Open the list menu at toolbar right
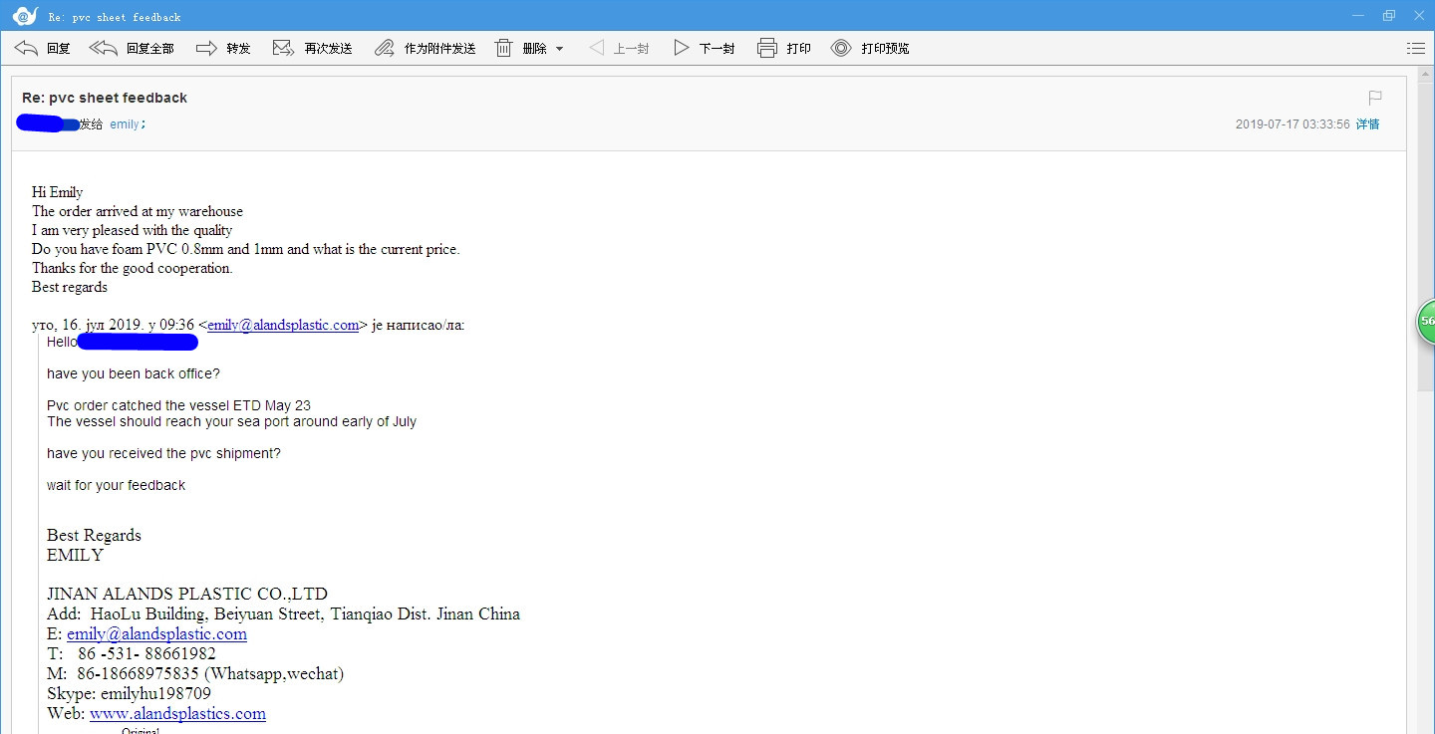The width and height of the screenshot is (1435, 734). (1415, 48)
